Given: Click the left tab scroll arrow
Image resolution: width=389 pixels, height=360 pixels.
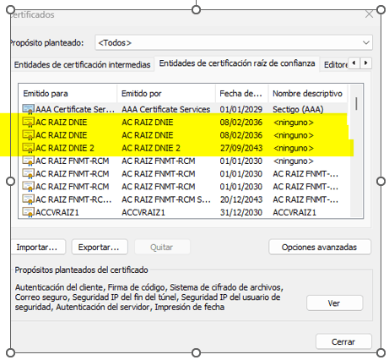Looking at the screenshot, I should [x=354, y=63].
